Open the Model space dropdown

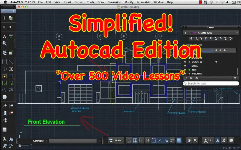click(x=119, y=140)
